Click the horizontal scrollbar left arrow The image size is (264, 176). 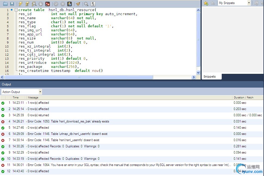coord(2,77)
